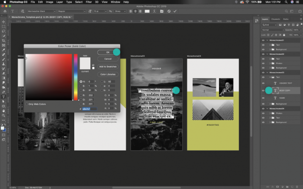This screenshot has height=189, width=303.
Task: Select the Brush tool
Action: 3,59
